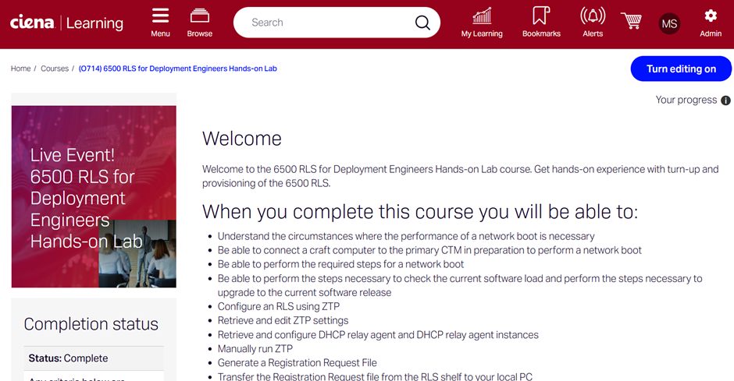This screenshot has width=734, height=381.
Task: Click the magnifying glass search icon
Action: click(422, 23)
